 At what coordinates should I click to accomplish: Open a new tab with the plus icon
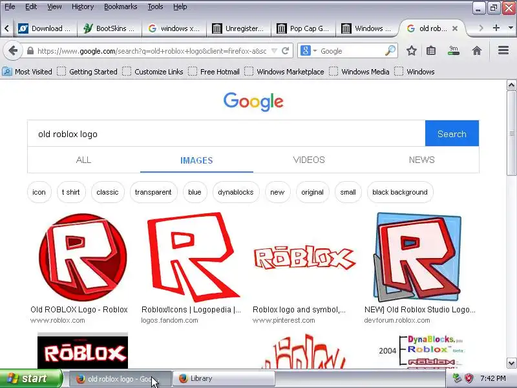click(496, 28)
